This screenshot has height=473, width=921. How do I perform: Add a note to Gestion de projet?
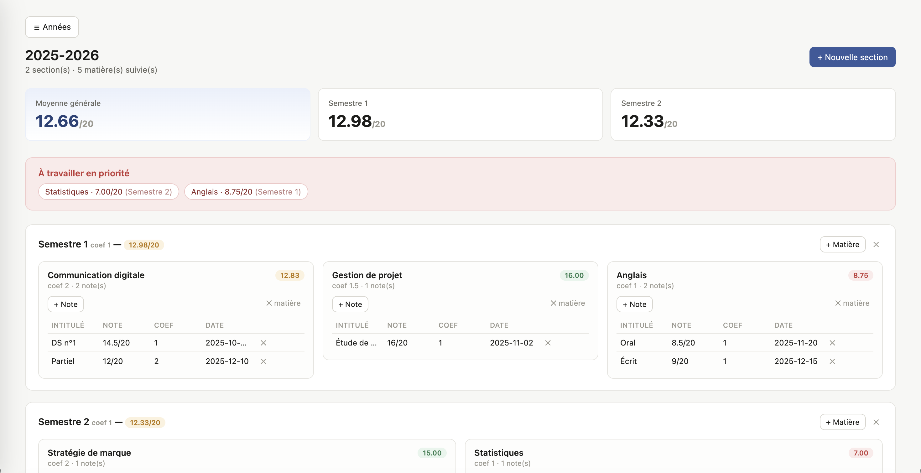pos(350,304)
